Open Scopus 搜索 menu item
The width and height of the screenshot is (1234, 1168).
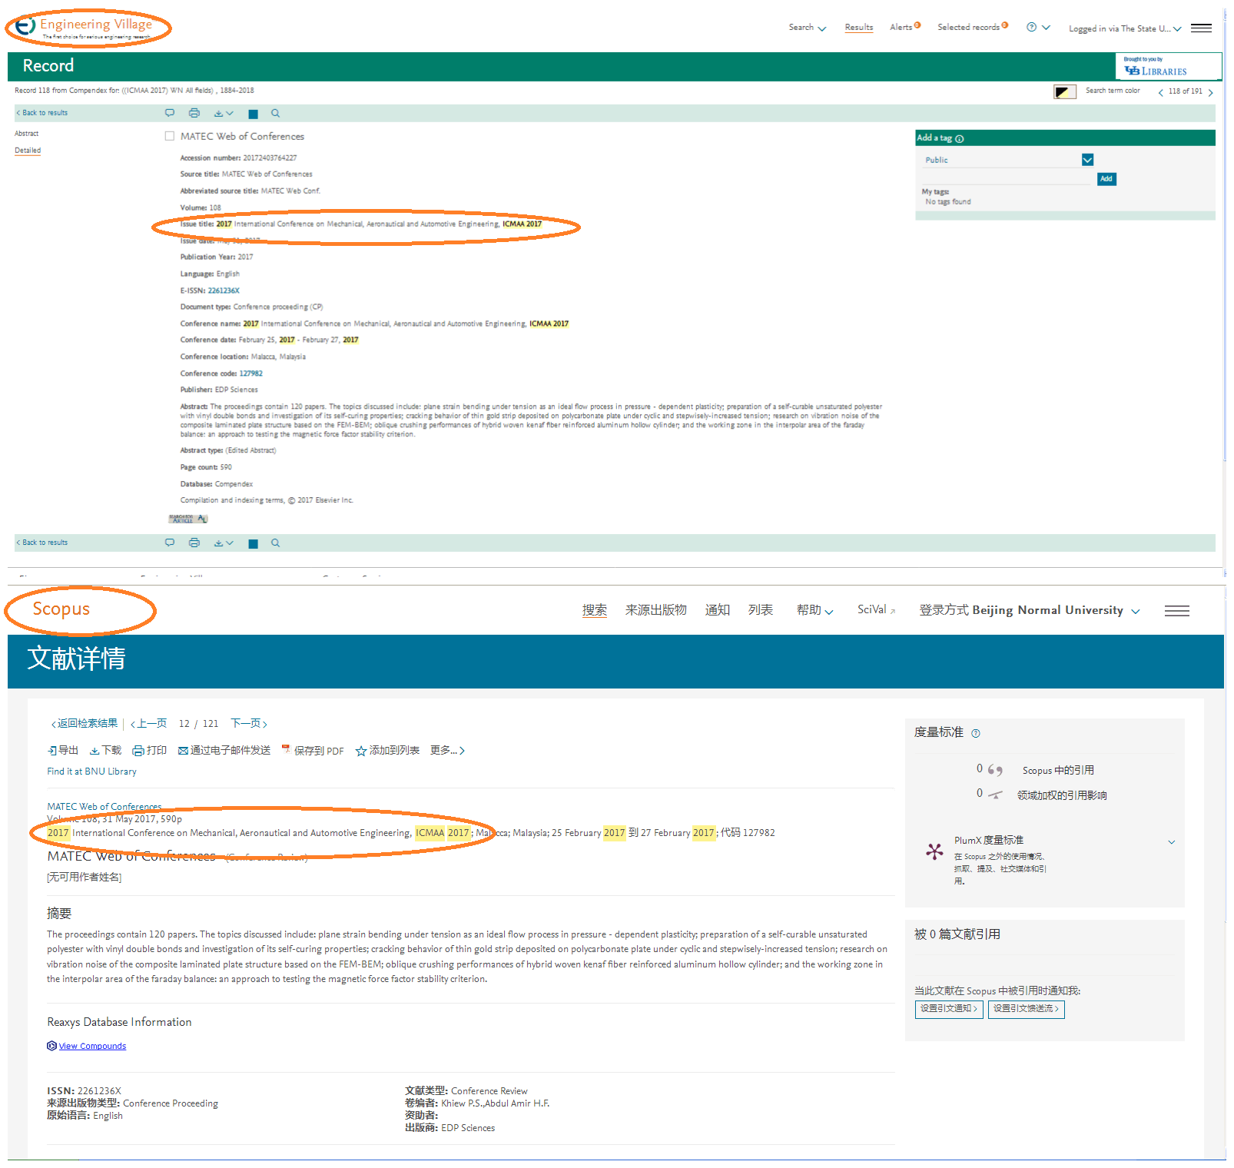point(595,610)
